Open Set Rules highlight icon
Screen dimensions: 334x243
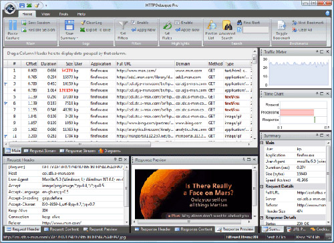(167, 25)
